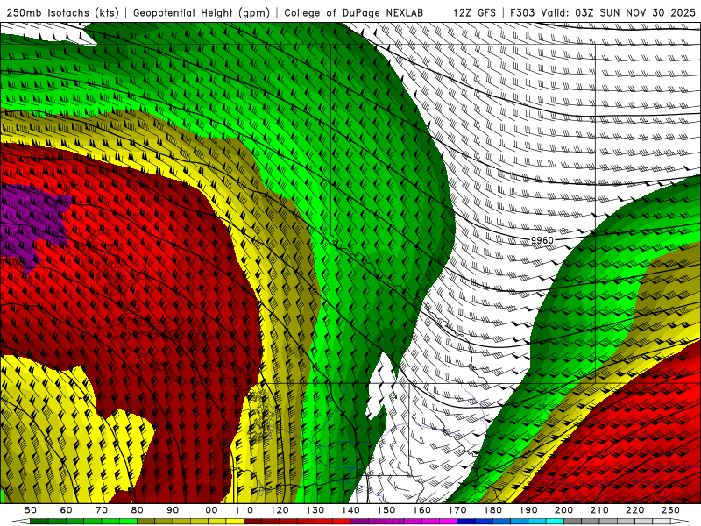Click the 150 knot colorbar label
The height and width of the screenshot is (526, 701).
386,510
